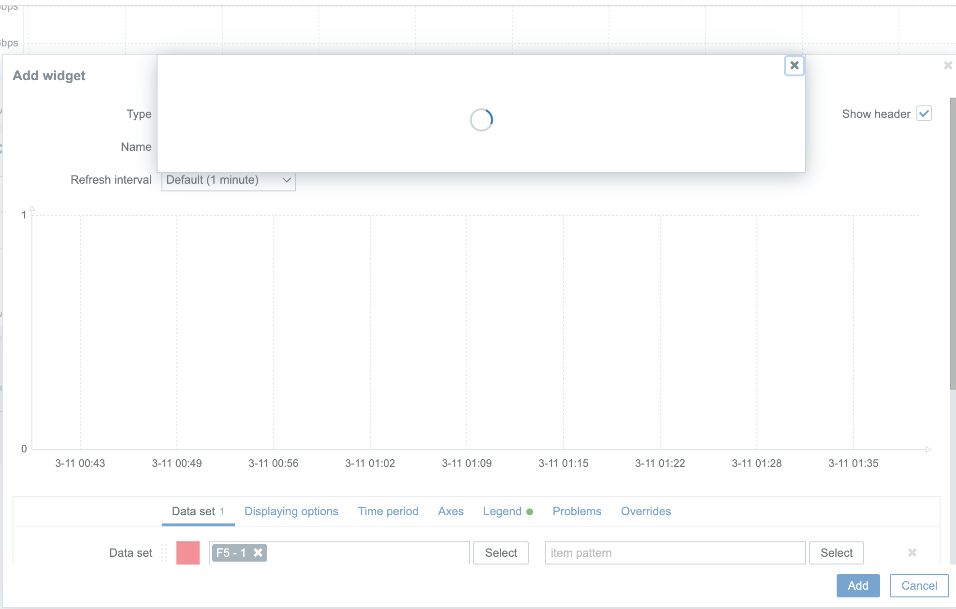Screen dimensions: 956x609
Task: Open the Refresh interval dropdown
Action: [x=228, y=180]
